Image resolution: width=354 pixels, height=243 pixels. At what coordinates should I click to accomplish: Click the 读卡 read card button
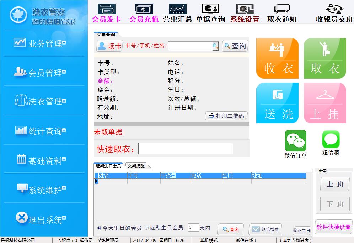coord(109,46)
